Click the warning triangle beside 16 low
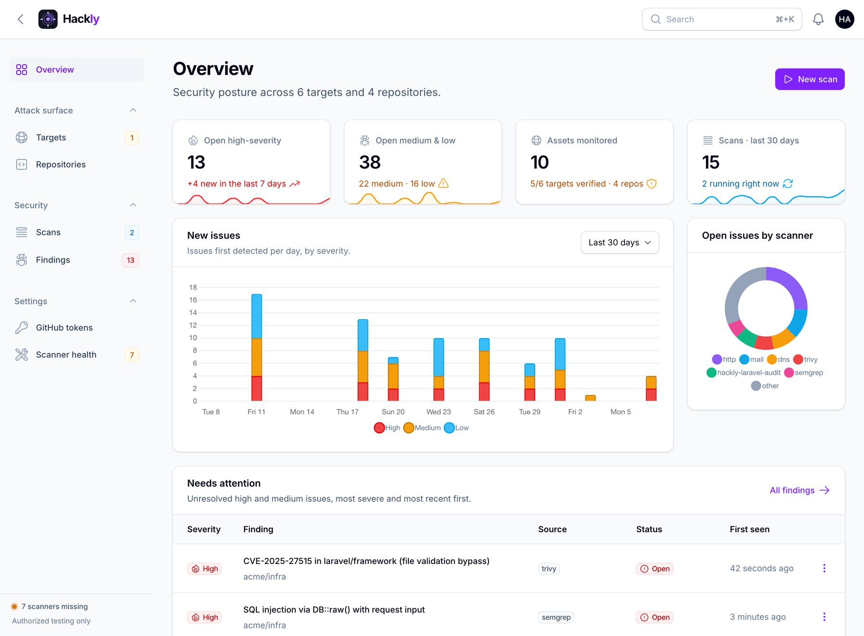 pyautogui.click(x=444, y=183)
